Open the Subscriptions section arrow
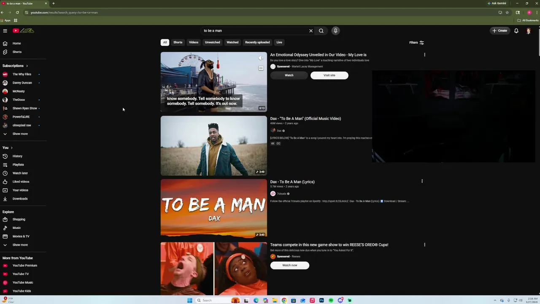This screenshot has width=540, height=304. click(x=27, y=66)
